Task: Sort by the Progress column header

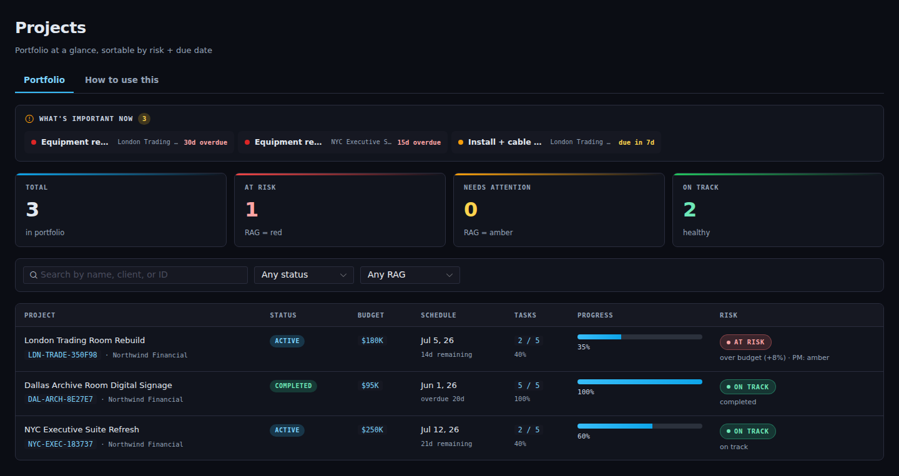Action: click(595, 316)
